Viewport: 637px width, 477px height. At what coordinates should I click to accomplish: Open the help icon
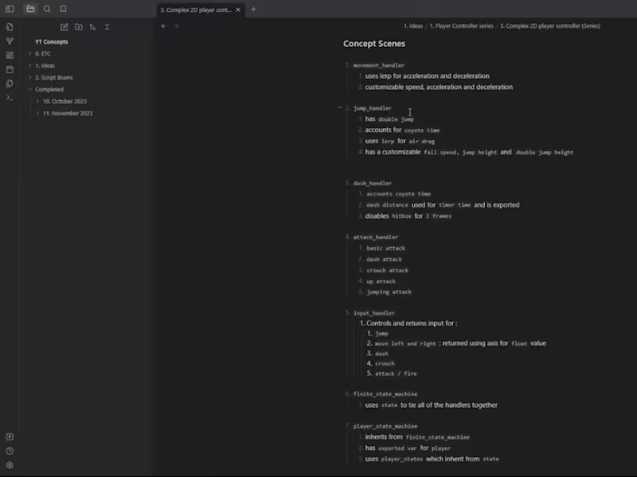10,451
